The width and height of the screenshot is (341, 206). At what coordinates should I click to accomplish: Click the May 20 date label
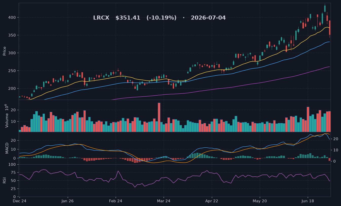pyautogui.click(x=260, y=201)
